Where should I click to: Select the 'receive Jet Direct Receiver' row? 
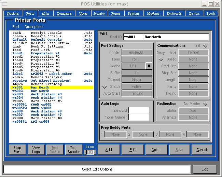pyautogui.click(x=52, y=81)
